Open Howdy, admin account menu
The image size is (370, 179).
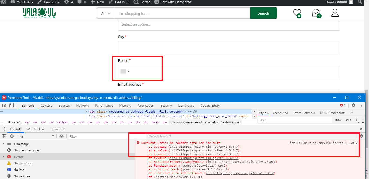click(x=339, y=2)
